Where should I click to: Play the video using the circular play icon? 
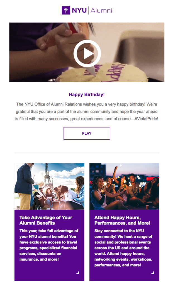(x=87, y=53)
